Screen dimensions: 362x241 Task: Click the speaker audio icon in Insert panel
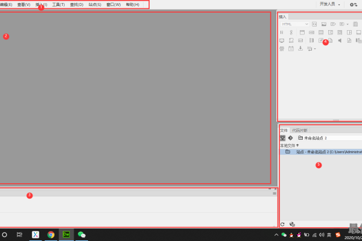point(340,40)
